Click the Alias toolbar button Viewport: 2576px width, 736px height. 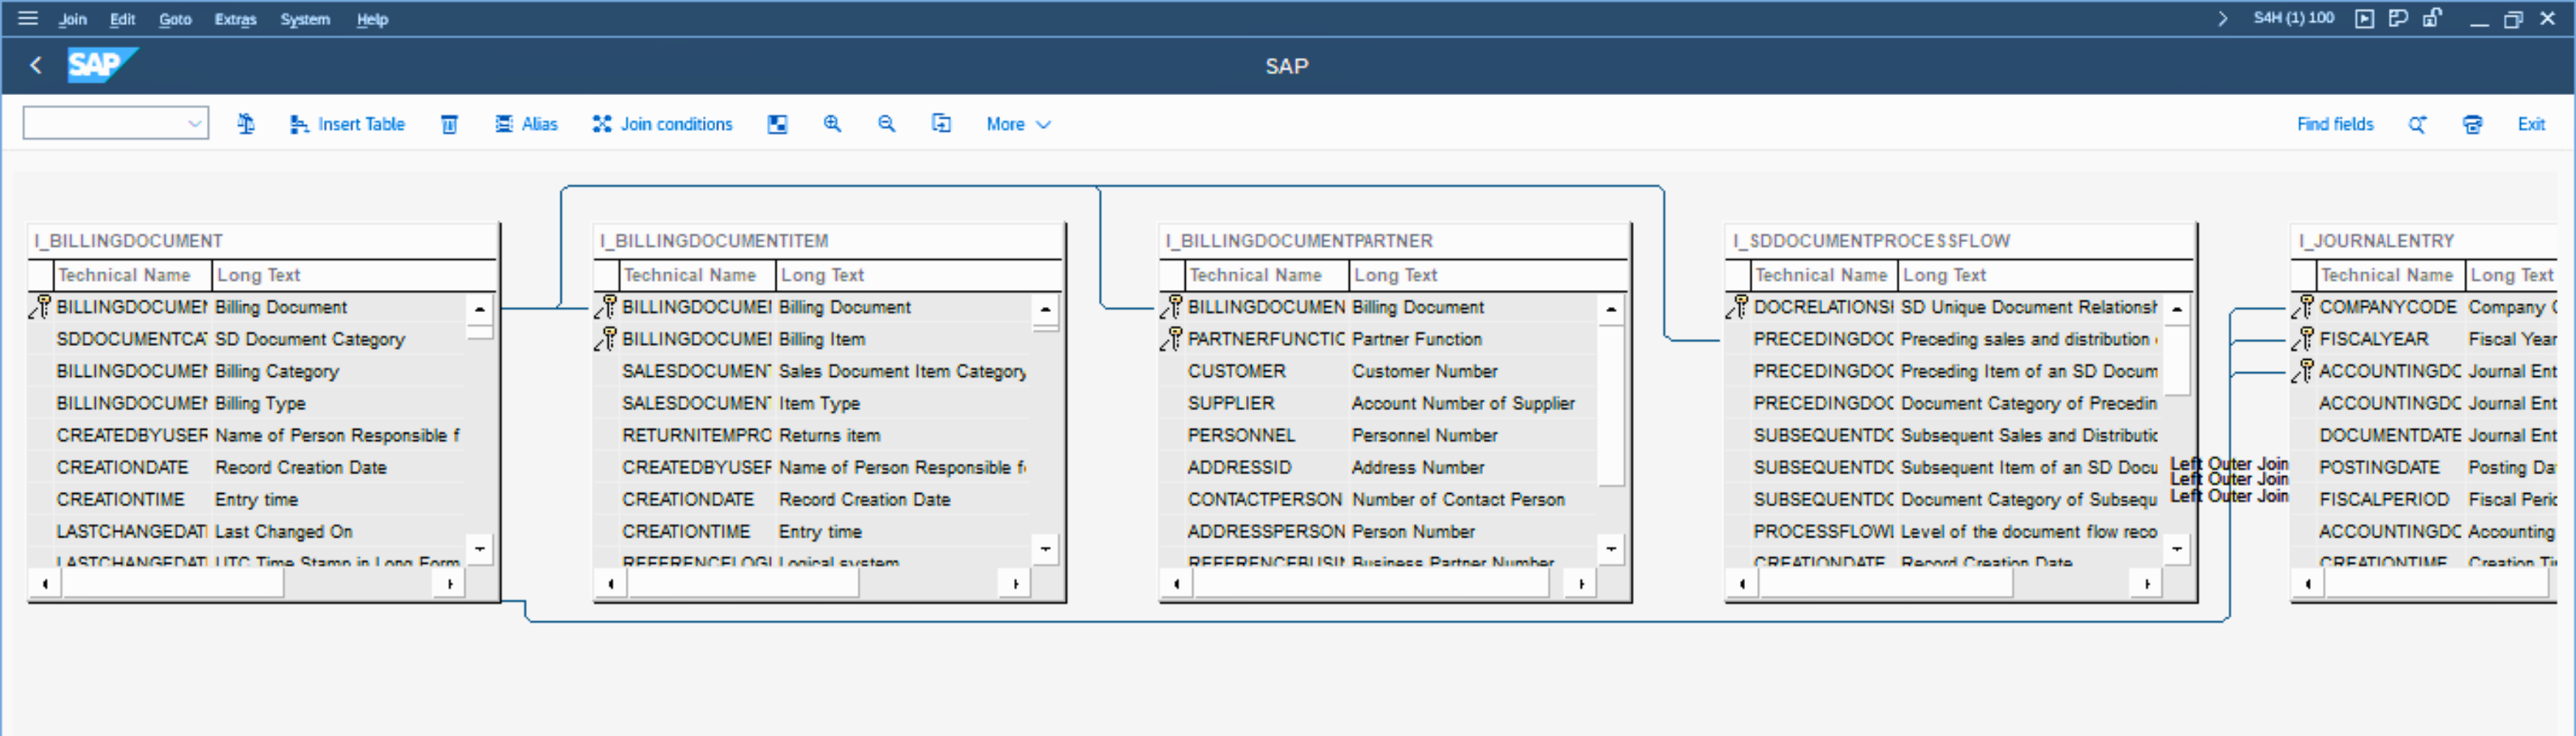coord(527,124)
